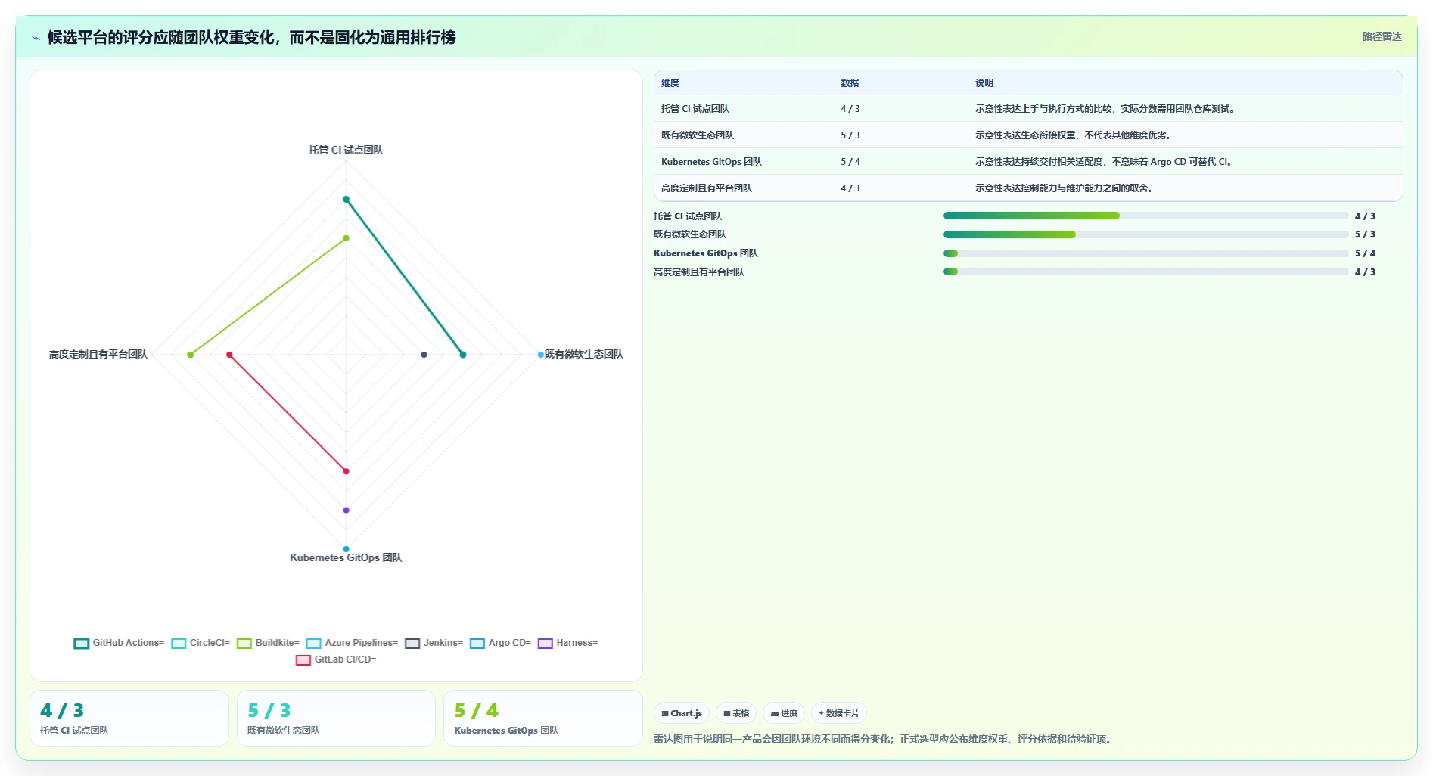This screenshot has width=1433, height=776.
Task: Click the 托管 CI 试点团队 progress bar
Action: 1145,216
